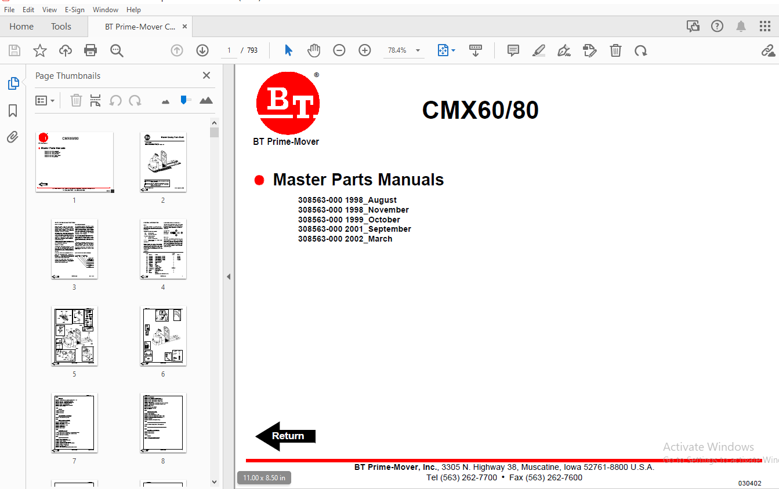The image size is (779, 489).
Task: Select page 2 thumbnail
Action: [163, 162]
